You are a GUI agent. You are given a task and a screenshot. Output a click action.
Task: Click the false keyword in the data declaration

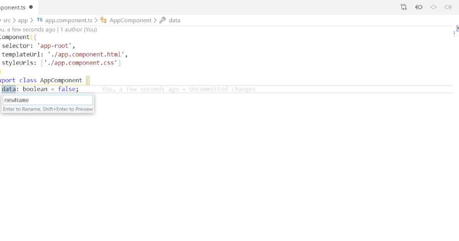(x=67, y=89)
